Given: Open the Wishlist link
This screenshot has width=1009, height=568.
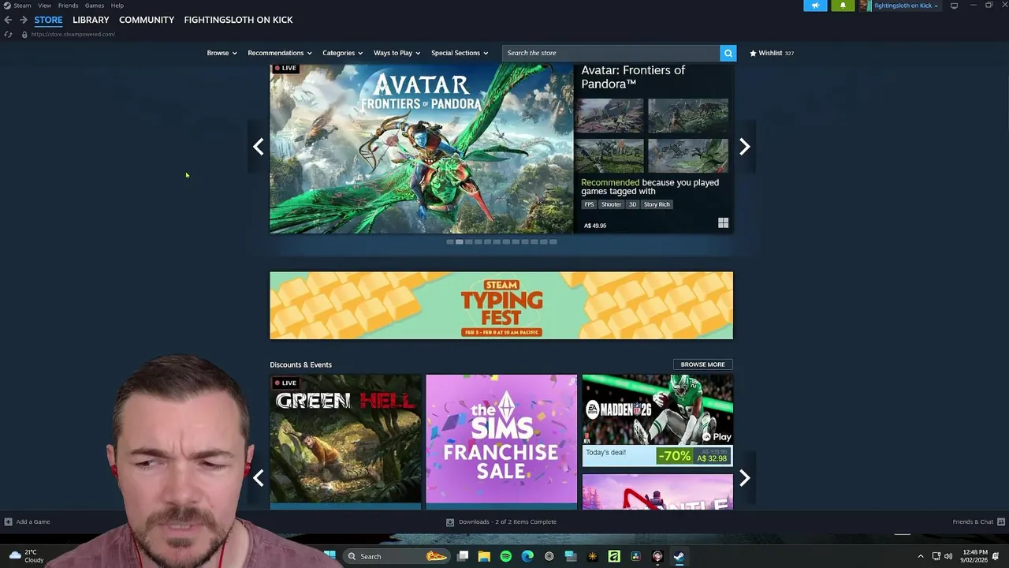Looking at the screenshot, I should click(771, 53).
